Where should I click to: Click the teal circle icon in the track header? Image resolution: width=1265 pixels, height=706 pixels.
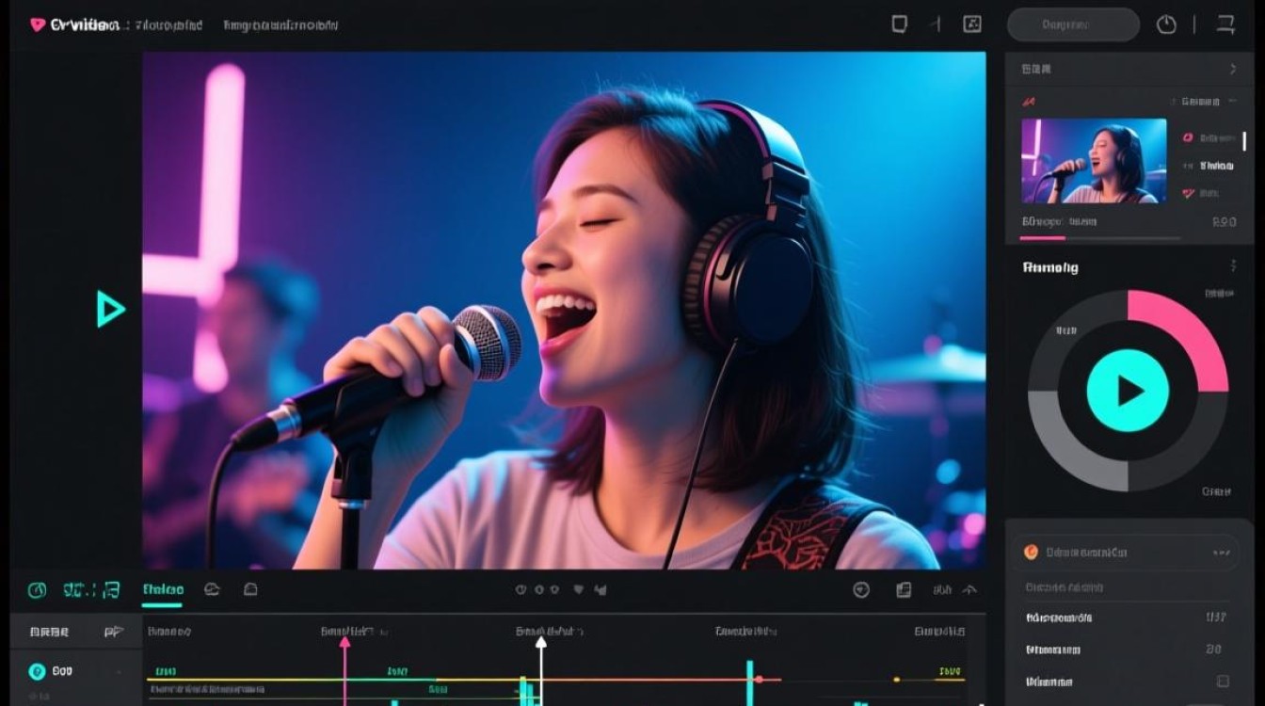[x=37, y=671]
